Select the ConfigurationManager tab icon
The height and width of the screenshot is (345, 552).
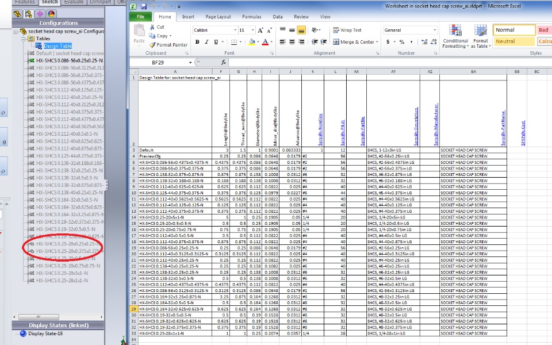pyautogui.click(x=29, y=14)
